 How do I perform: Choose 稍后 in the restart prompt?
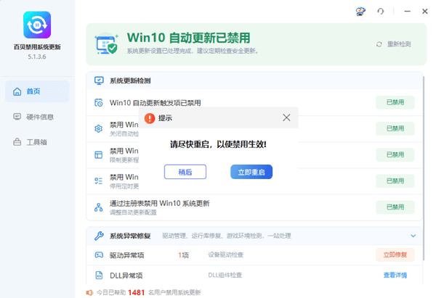coord(185,172)
